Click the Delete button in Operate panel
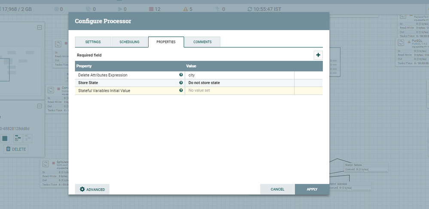 point(16,149)
